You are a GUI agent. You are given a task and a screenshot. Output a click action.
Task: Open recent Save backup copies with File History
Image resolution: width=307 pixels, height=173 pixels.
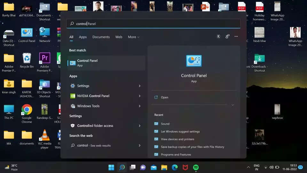coord(189,147)
